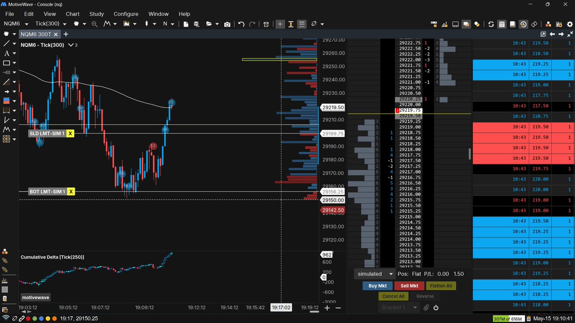Screen dimensions: 575x323
Task: Cancel the BOT LMT-SIM 1 order X
Action: tap(71, 191)
